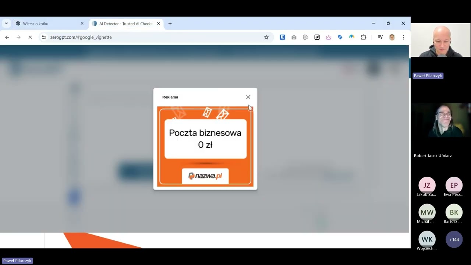Open the media control playlist button

[380, 37]
